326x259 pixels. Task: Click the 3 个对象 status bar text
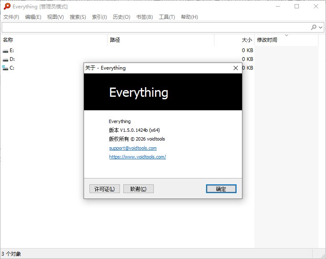click(x=11, y=254)
